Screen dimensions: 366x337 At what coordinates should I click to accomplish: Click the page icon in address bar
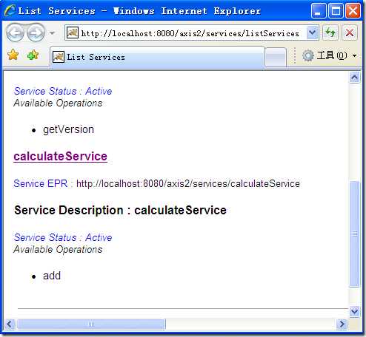point(73,33)
